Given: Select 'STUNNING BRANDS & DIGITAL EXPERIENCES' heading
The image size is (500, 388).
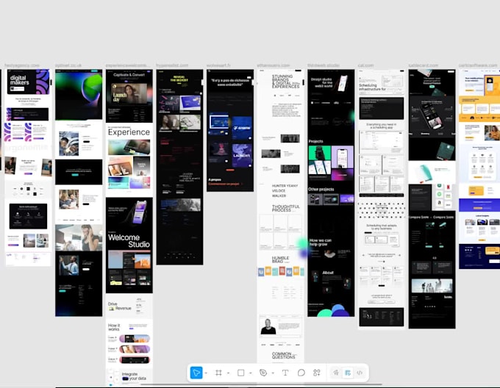Looking at the screenshot, I should click(285, 82).
